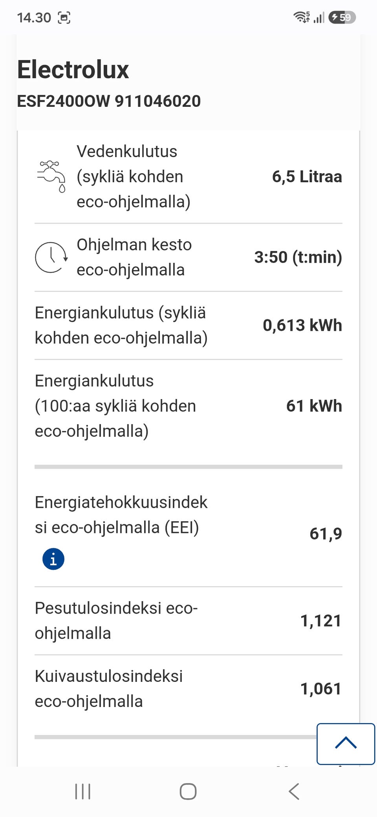This screenshot has width=377, height=817.
Task: Tap the screen recorder status icon
Action: tap(64, 18)
